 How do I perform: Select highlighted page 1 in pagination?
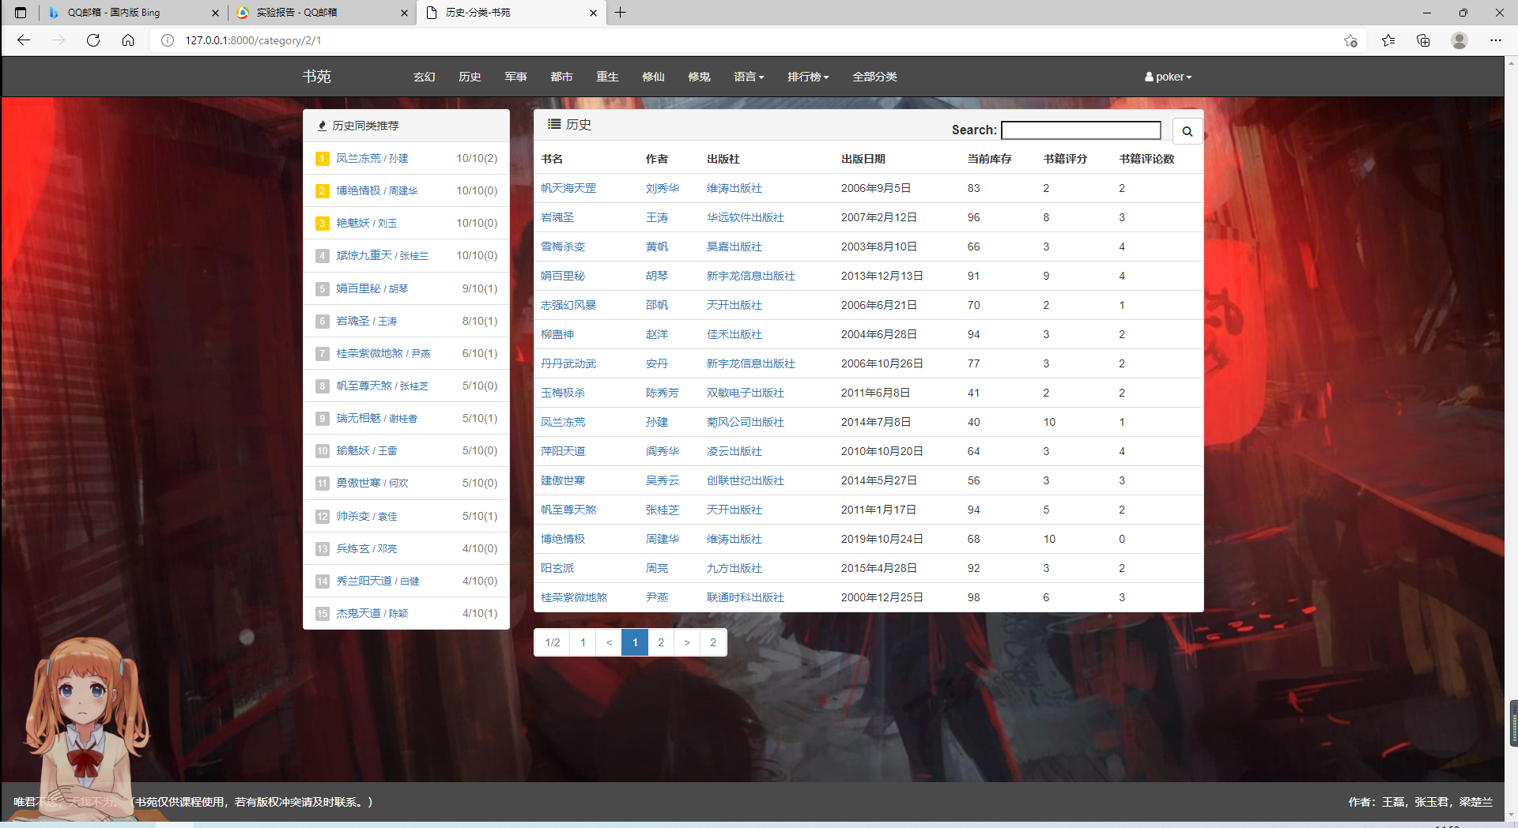pos(635,642)
